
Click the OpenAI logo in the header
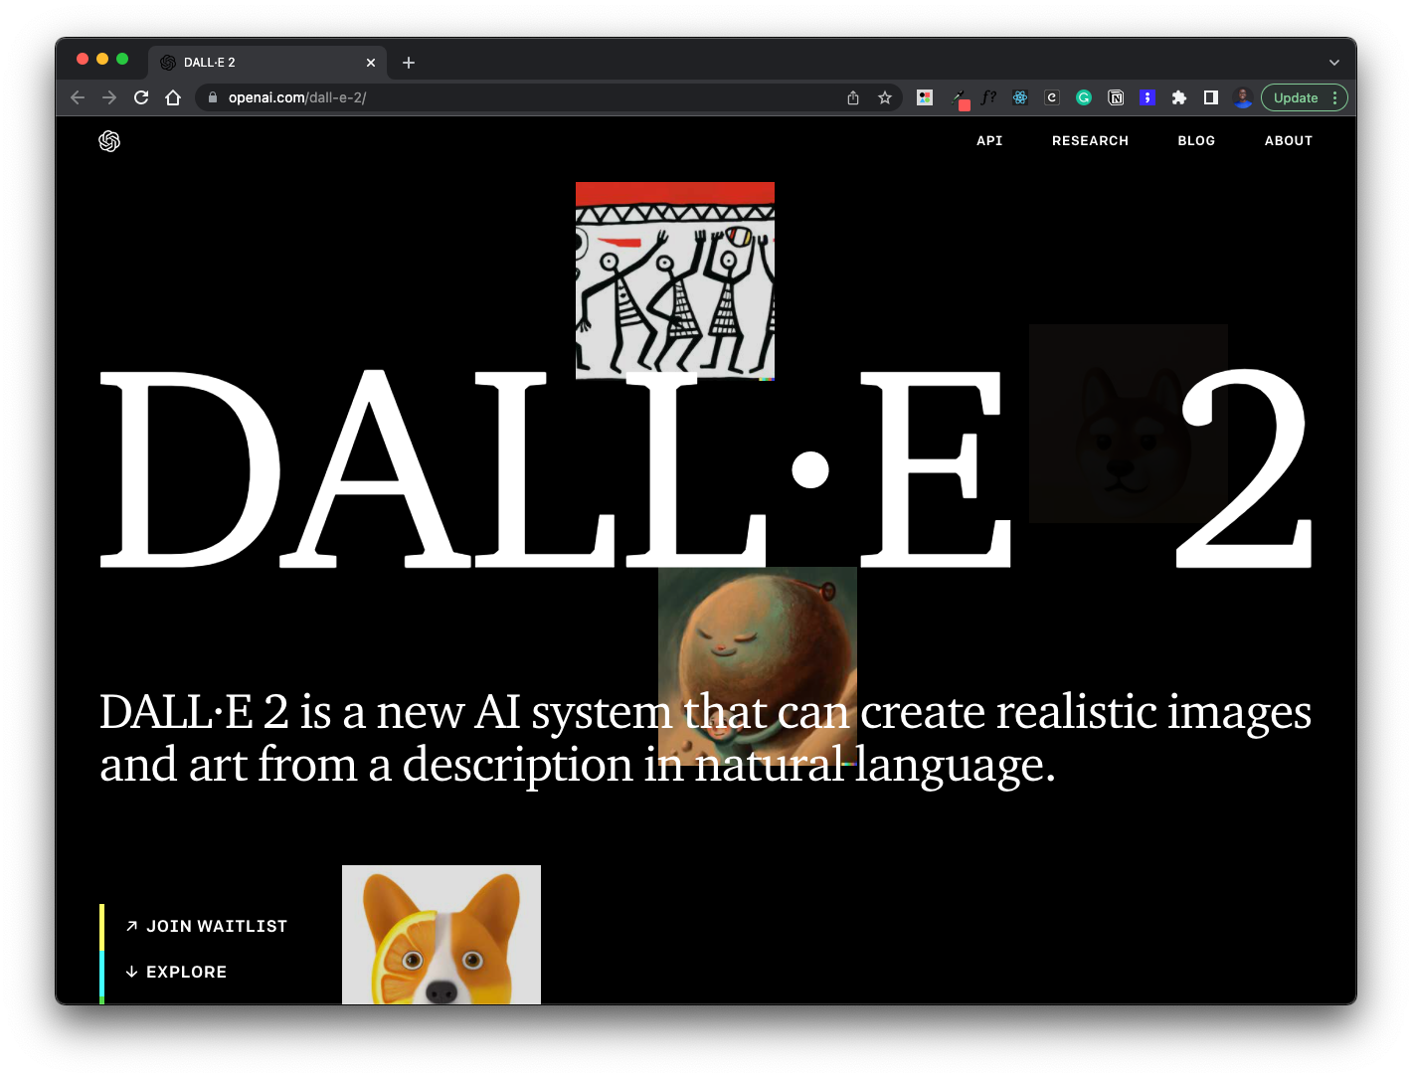click(x=109, y=141)
